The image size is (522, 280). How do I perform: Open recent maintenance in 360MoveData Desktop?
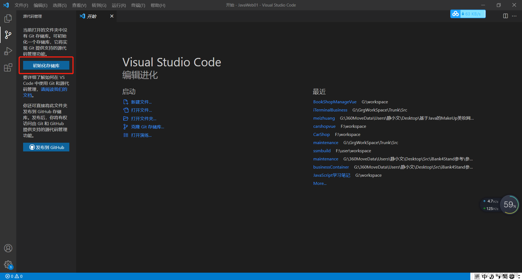[326, 159]
